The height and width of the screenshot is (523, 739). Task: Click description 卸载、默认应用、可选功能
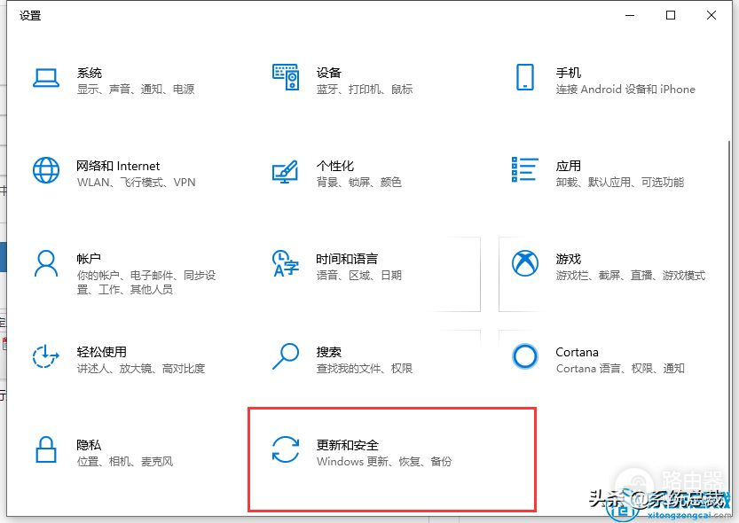pos(620,183)
